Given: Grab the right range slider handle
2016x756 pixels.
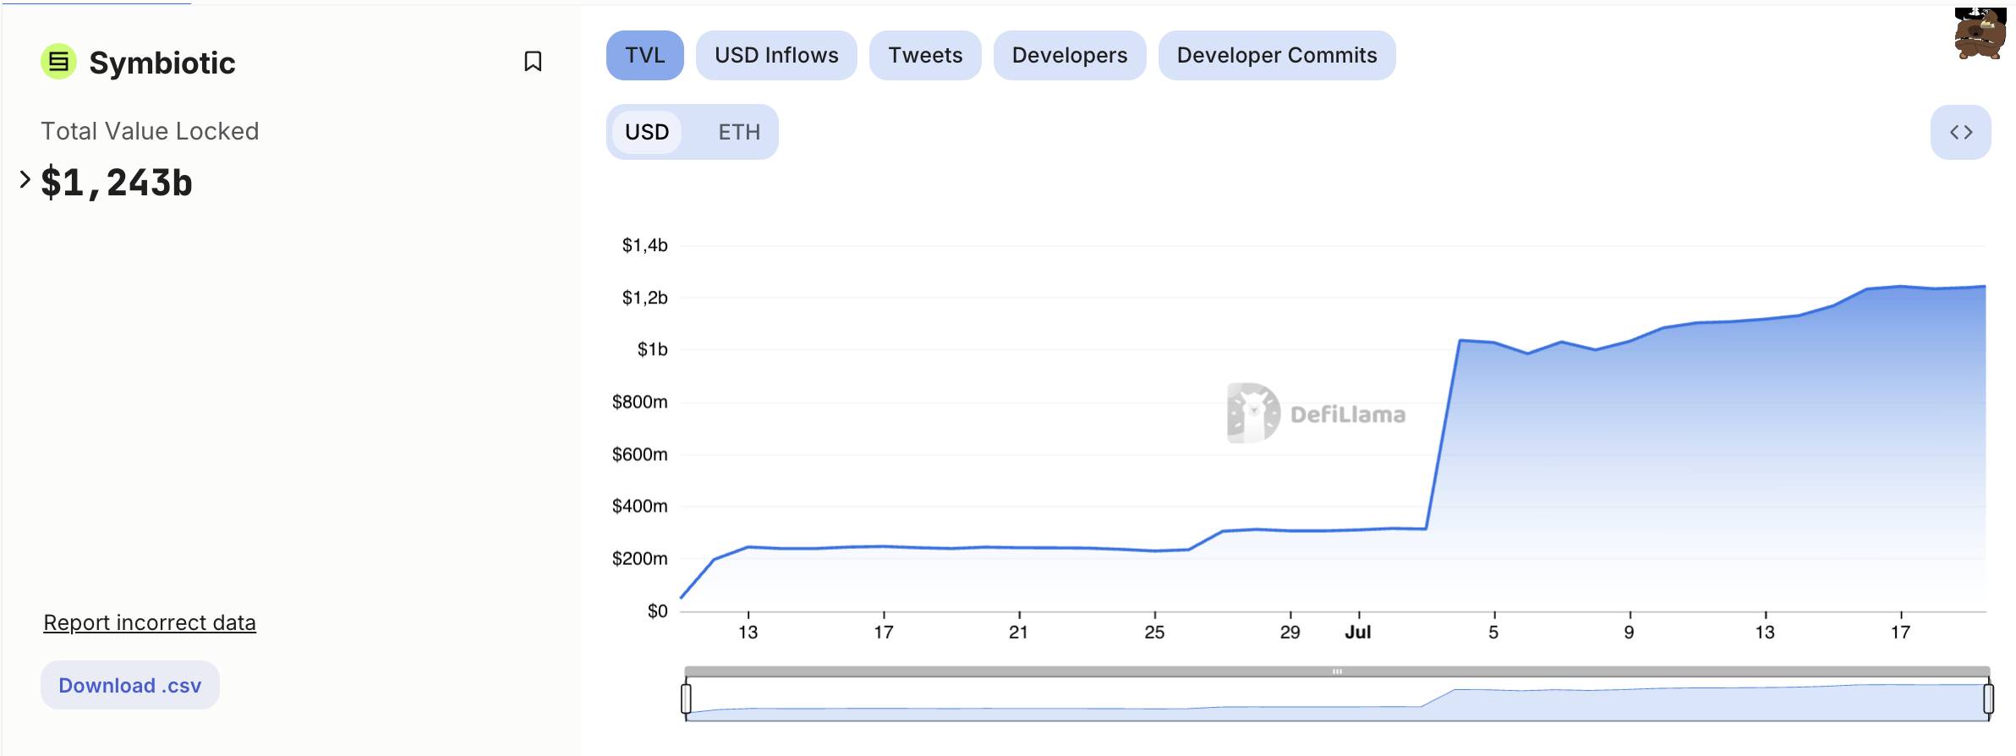Looking at the screenshot, I should (1988, 698).
